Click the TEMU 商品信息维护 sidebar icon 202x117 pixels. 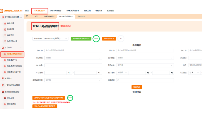coord(5,54)
